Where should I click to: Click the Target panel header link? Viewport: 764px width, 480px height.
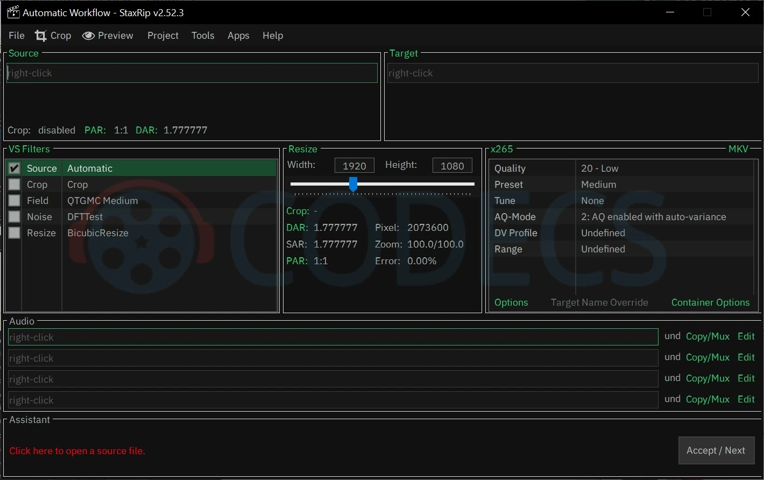pyautogui.click(x=404, y=53)
